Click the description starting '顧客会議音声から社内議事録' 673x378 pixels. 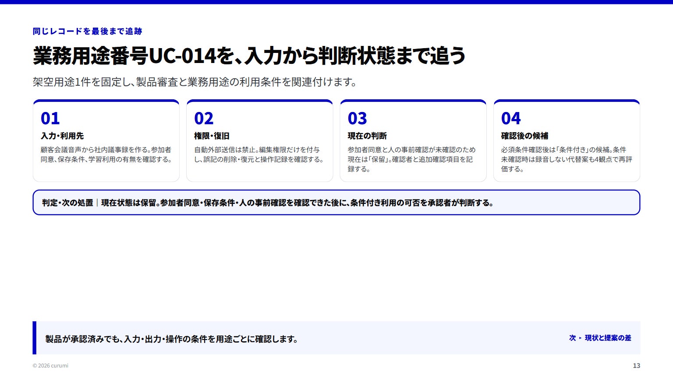pyautogui.click(x=106, y=154)
